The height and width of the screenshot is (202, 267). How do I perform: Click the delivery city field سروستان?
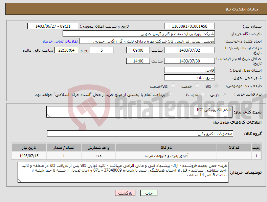(x=190, y=78)
